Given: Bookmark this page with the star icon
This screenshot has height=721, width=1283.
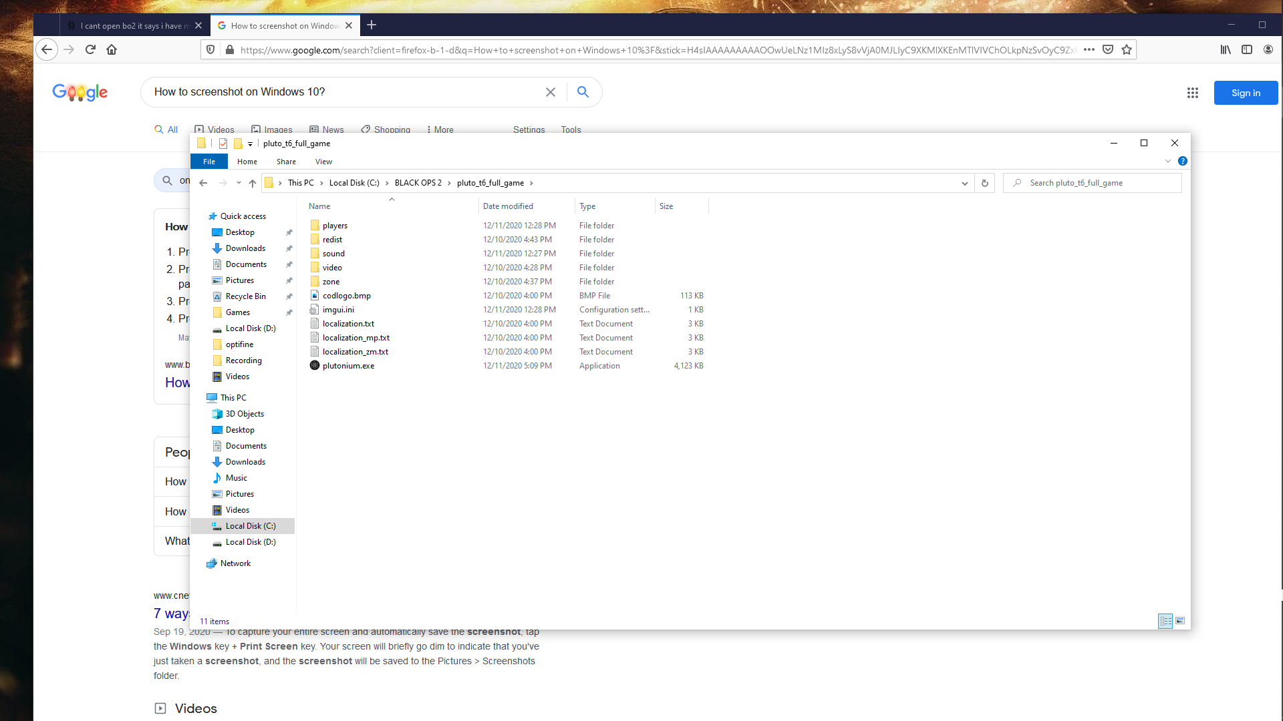Looking at the screenshot, I should (x=1127, y=49).
